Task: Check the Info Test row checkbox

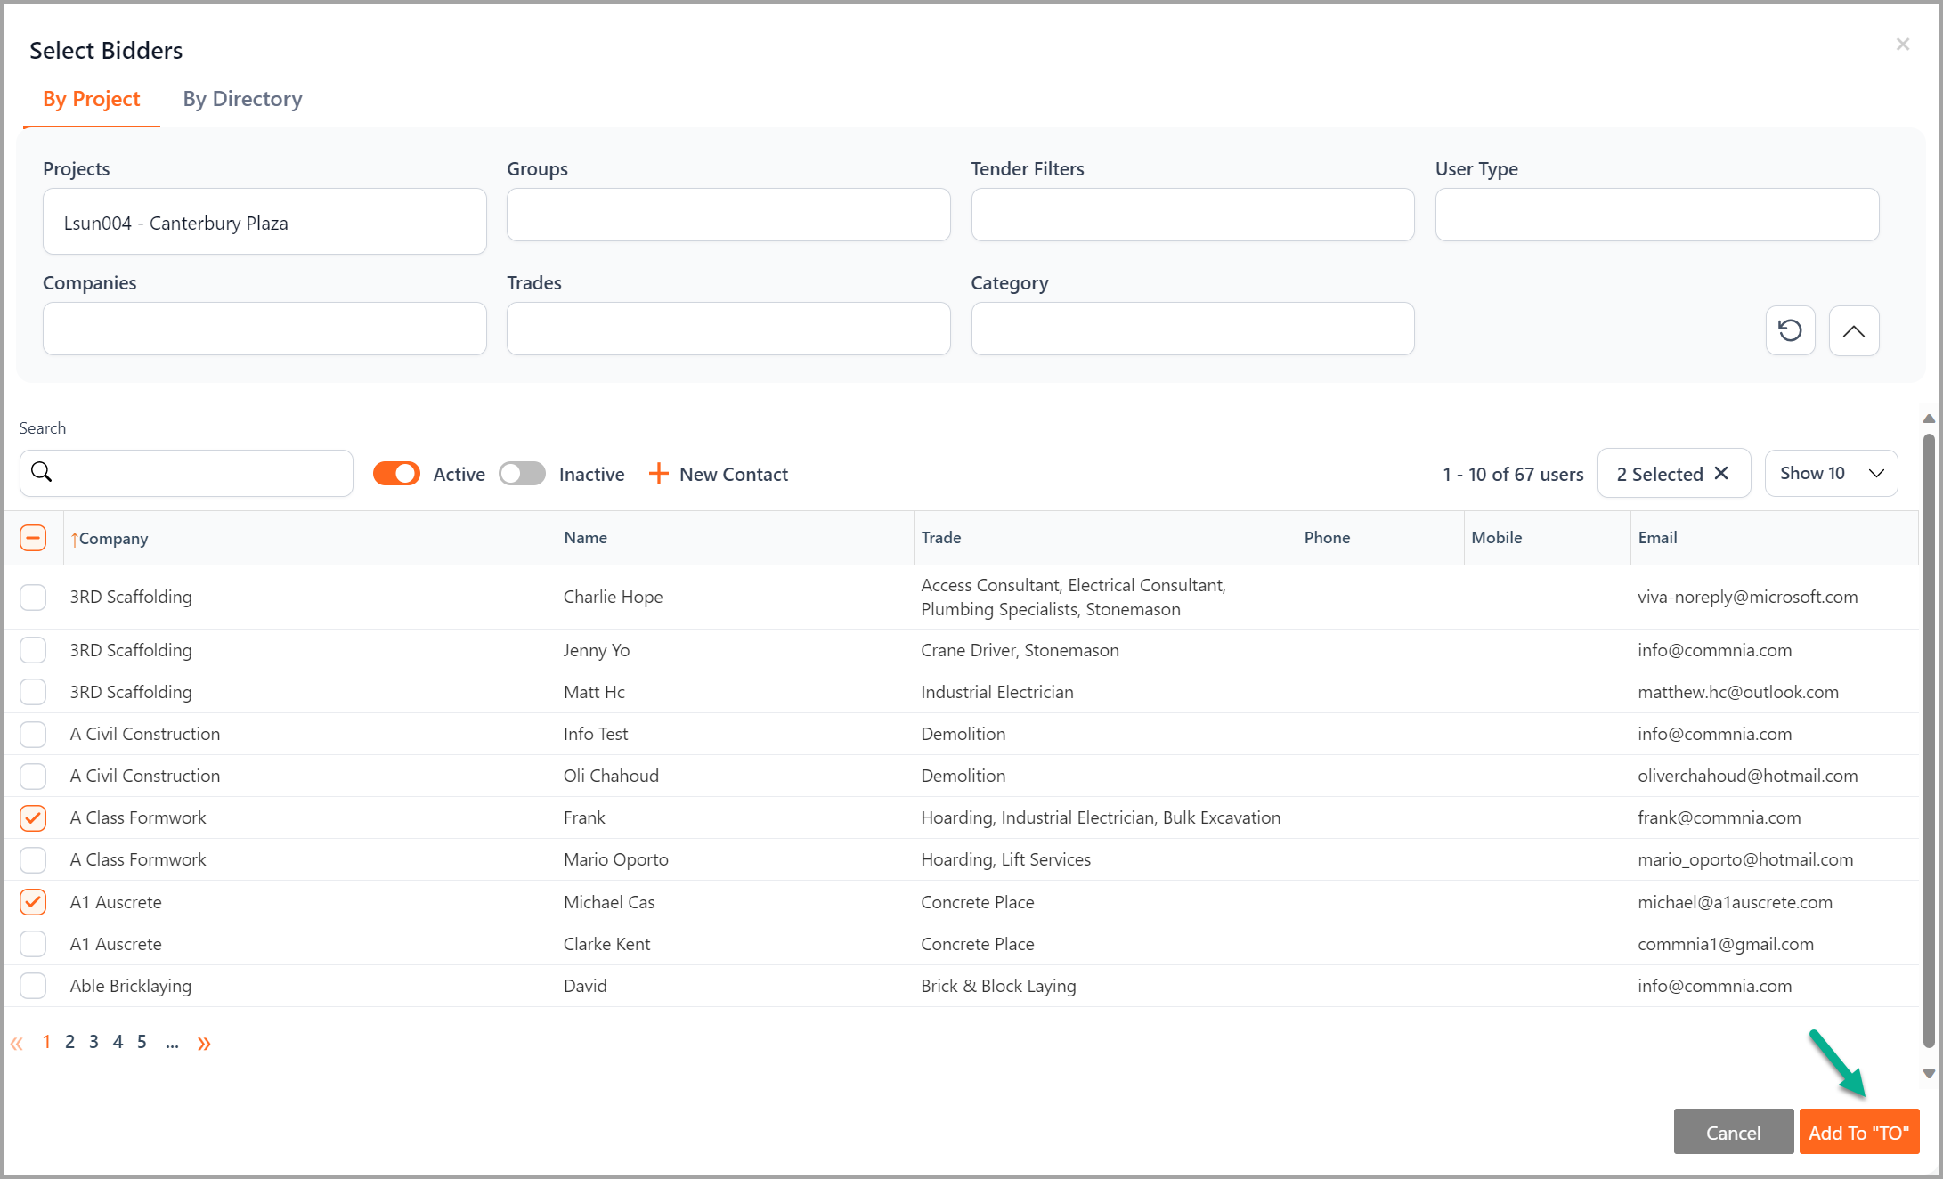Action: tap(33, 734)
